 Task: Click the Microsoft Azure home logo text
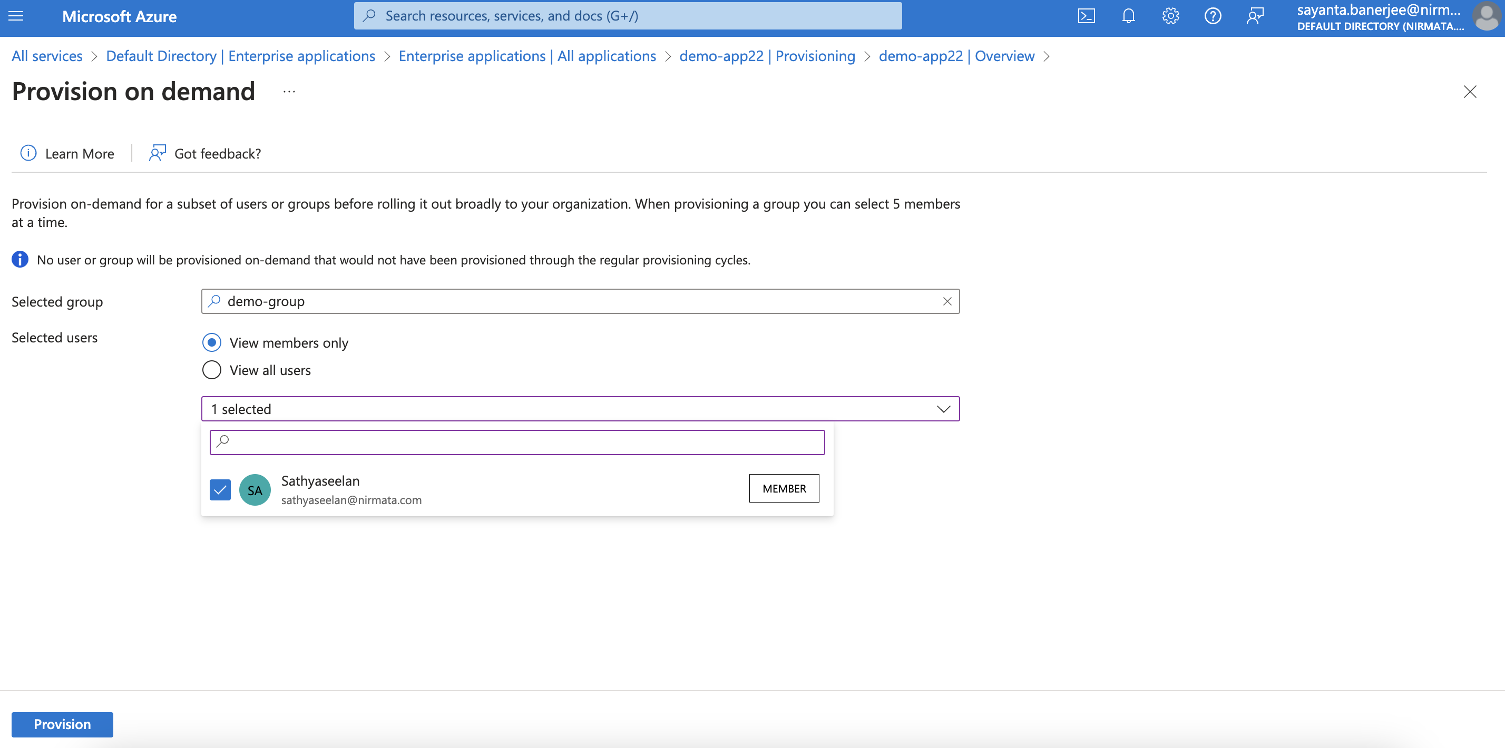click(x=119, y=16)
